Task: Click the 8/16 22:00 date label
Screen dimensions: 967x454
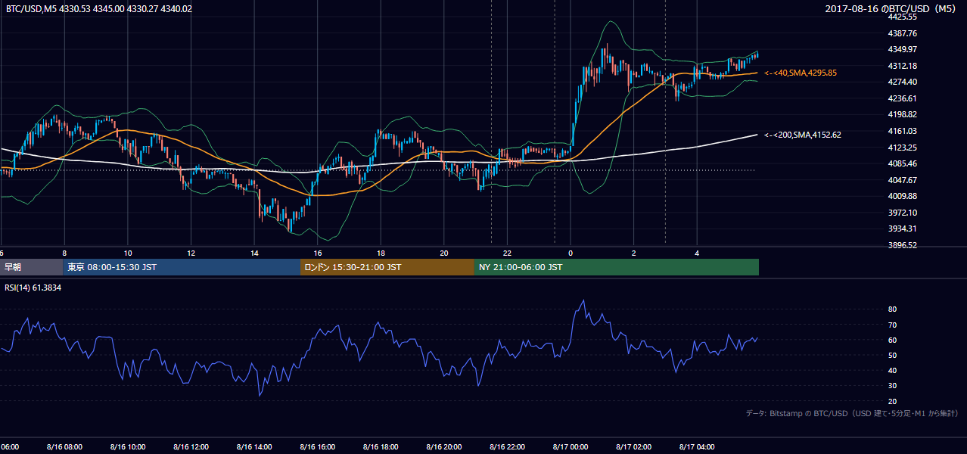Action: [x=507, y=447]
